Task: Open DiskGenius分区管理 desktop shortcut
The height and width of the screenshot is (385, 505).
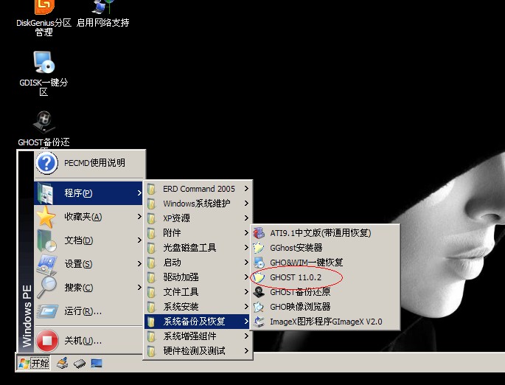Action: tap(43, 18)
